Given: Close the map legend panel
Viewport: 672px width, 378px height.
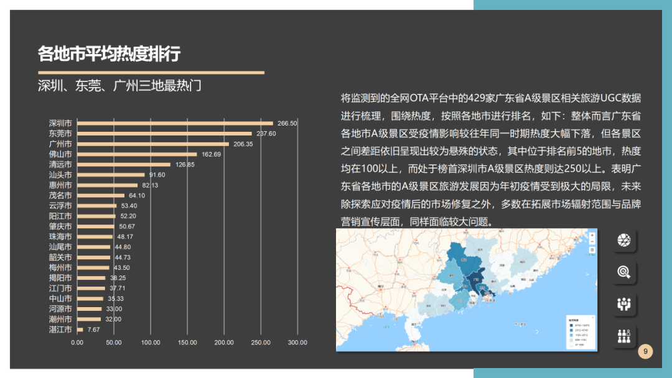Looking at the screenshot, I should 592,317.
